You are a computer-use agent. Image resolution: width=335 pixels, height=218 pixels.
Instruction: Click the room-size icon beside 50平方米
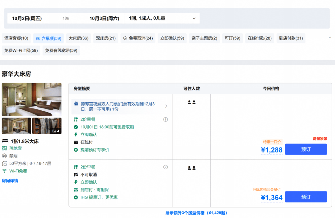point(4,164)
